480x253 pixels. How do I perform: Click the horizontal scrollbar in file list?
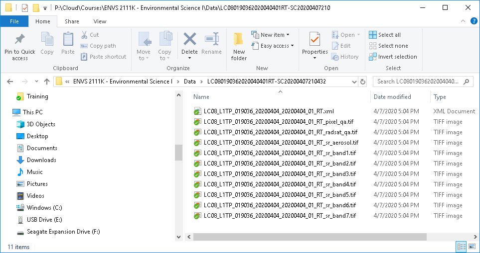[x=299, y=237]
